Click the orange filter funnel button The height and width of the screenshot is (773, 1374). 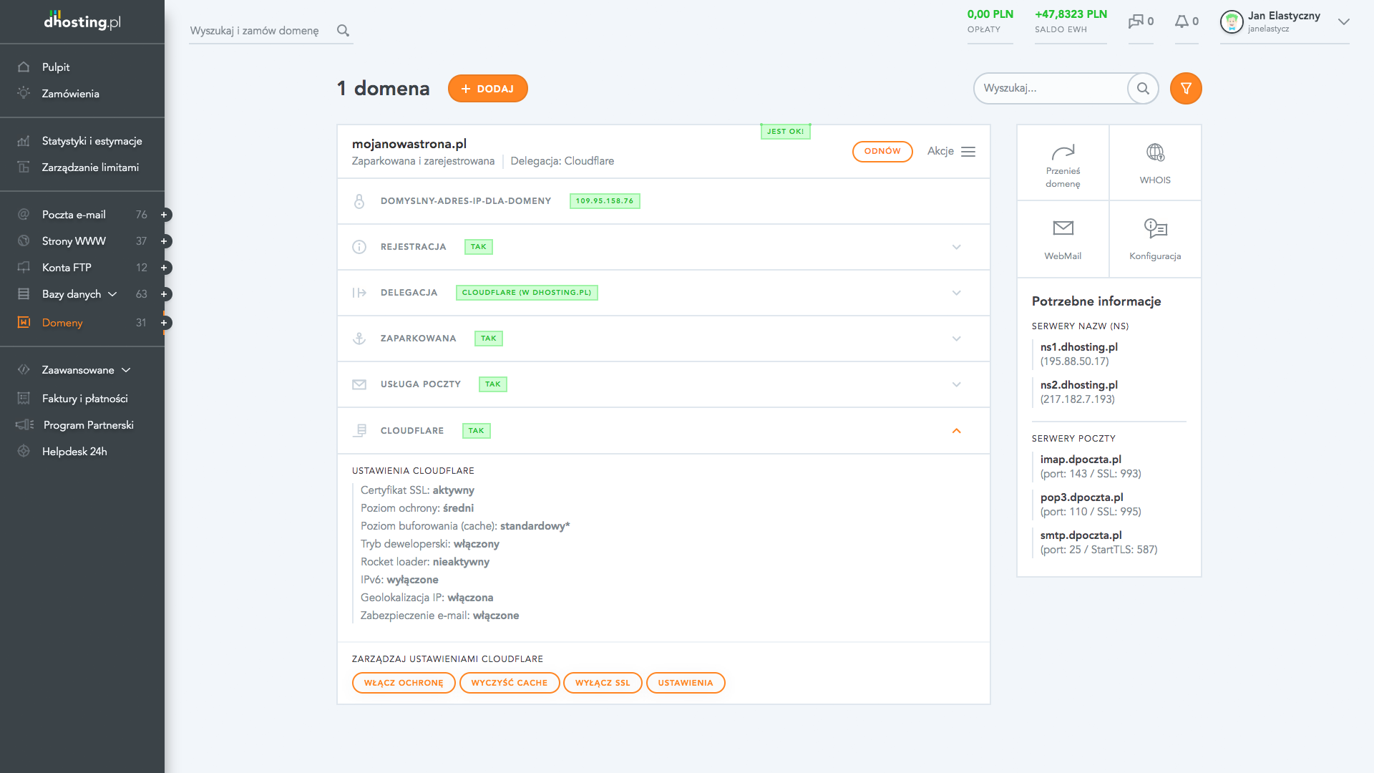[1186, 88]
